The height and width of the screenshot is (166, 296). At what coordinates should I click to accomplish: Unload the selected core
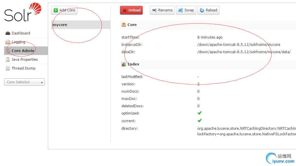click(x=131, y=10)
